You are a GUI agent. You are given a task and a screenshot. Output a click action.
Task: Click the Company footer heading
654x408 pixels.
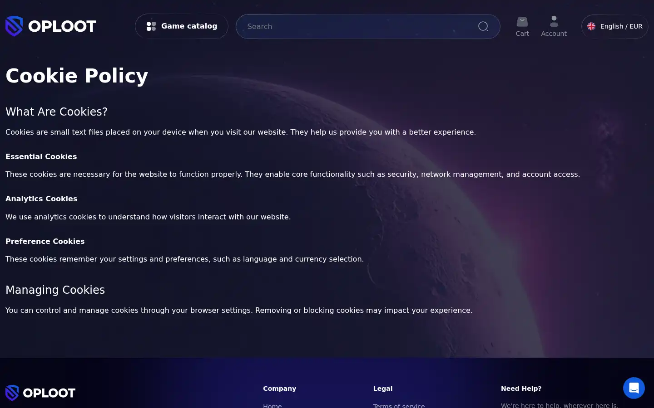pos(279,389)
